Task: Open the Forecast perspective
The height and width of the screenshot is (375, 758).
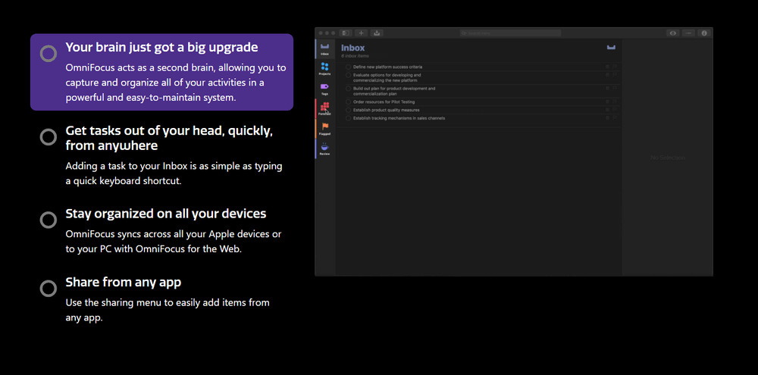Action: coord(325,108)
